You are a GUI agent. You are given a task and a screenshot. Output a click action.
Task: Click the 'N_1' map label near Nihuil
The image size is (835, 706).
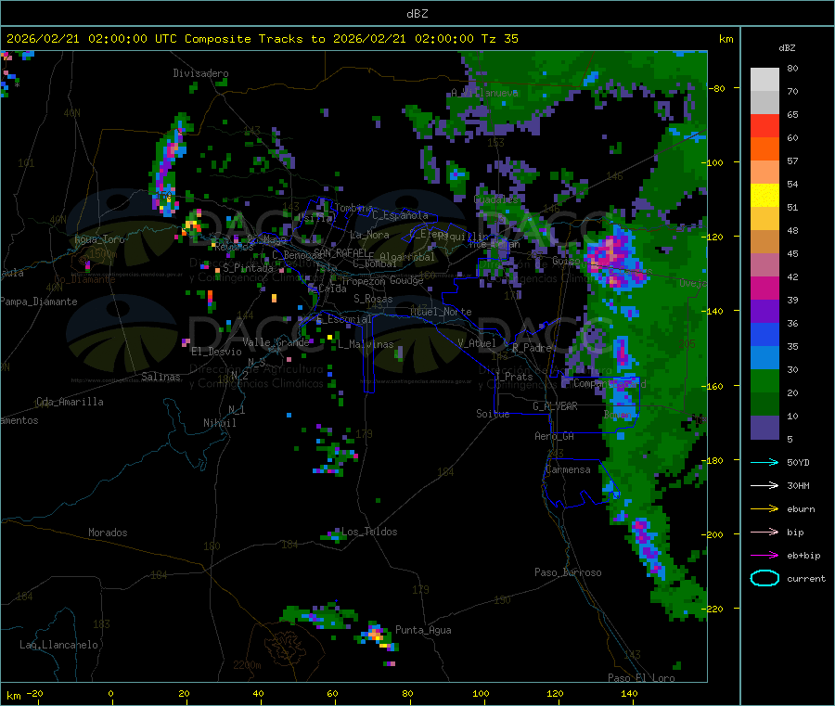tap(237, 410)
